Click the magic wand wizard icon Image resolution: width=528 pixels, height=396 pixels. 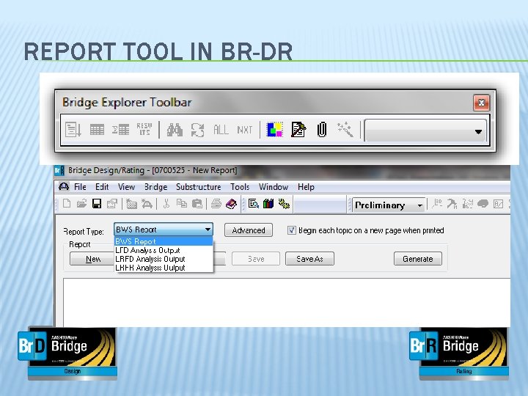pyautogui.click(x=345, y=130)
